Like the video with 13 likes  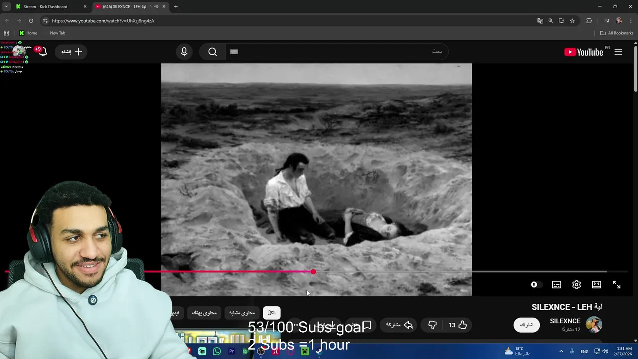tap(458, 325)
